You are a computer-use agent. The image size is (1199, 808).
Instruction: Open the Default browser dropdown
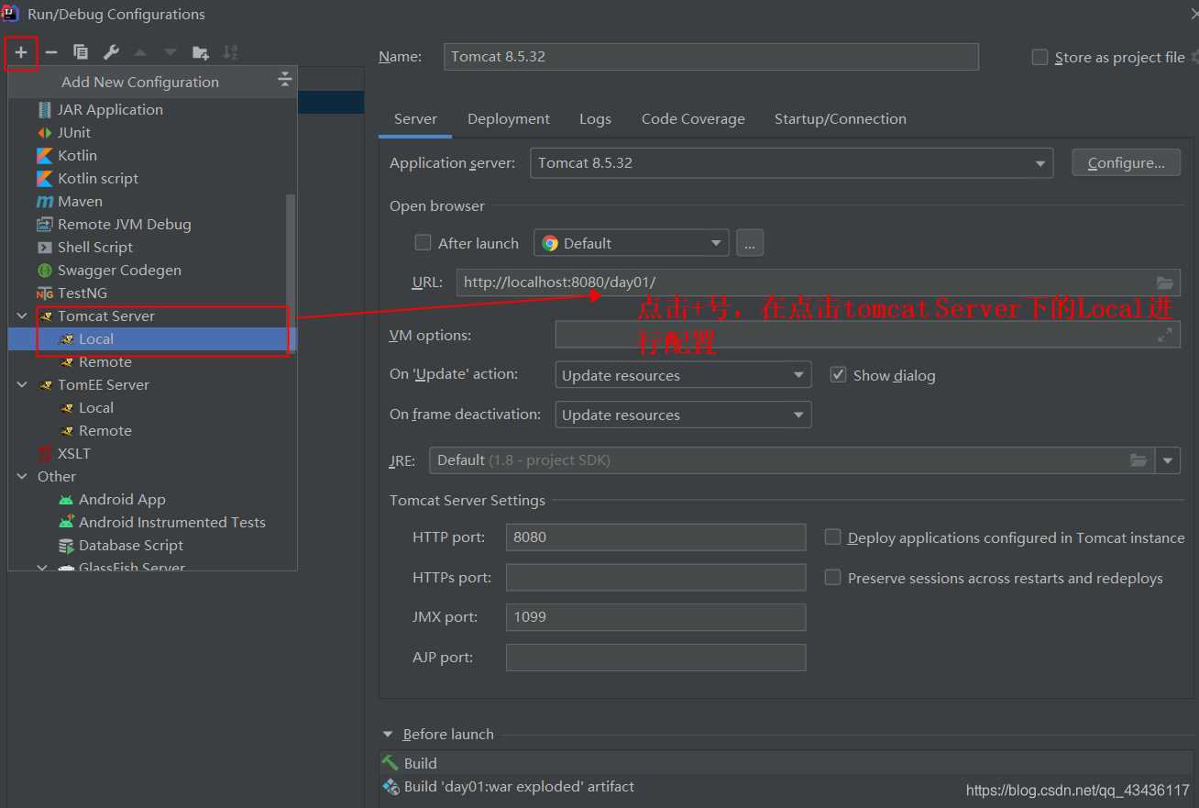point(632,243)
